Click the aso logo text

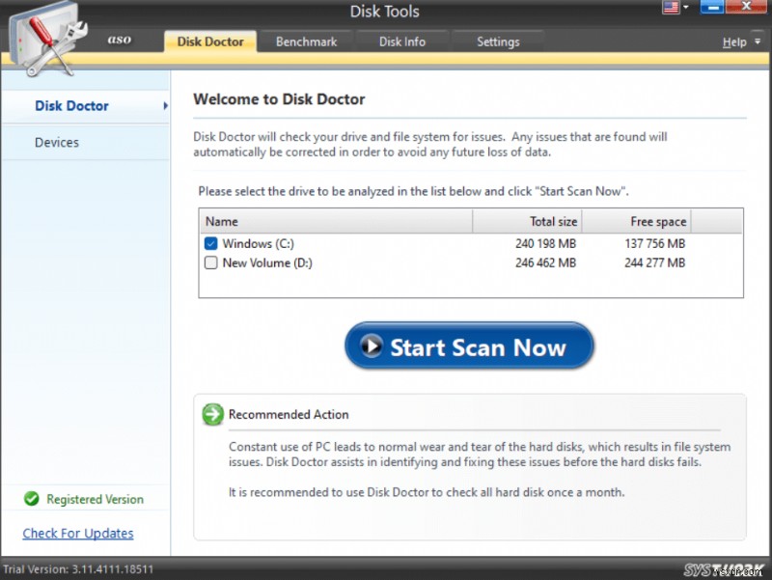tap(119, 41)
